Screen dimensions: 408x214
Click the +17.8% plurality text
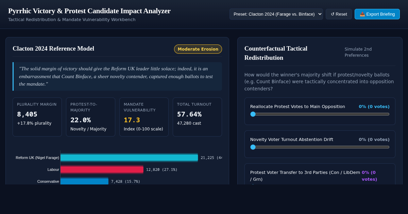pyautogui.click(x=34, y=123)
